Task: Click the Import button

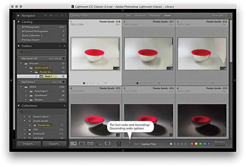Action: point(29,144)
